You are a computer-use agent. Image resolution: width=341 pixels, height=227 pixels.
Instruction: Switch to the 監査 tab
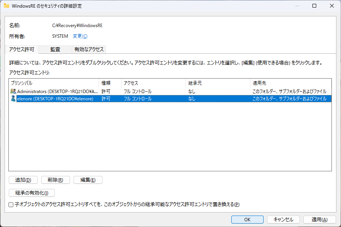coord(55,49)
